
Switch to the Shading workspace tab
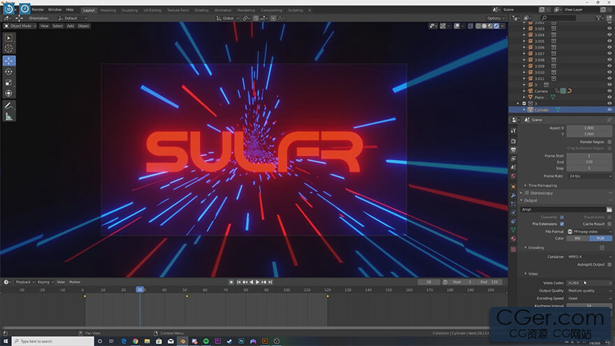click(201, 10)
